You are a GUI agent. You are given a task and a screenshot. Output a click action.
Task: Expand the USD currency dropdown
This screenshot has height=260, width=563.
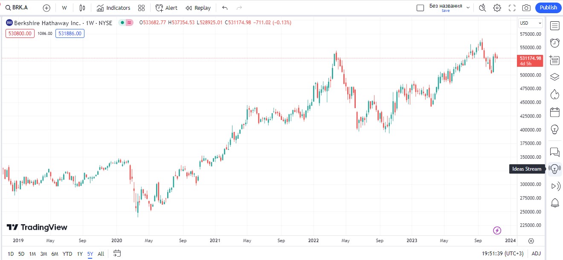(531, 23)
